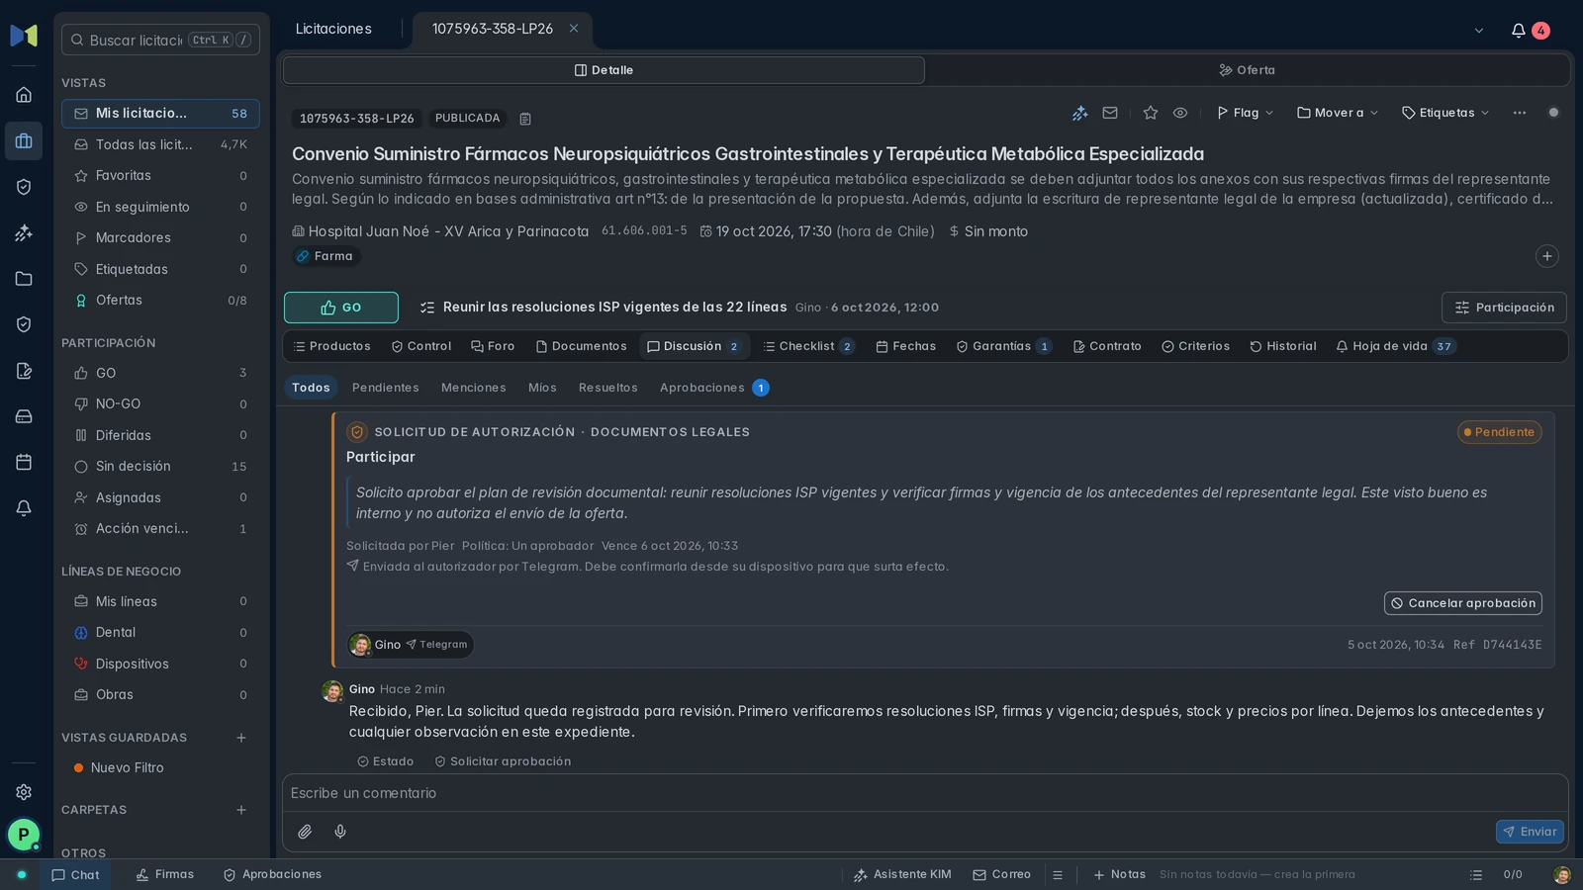The width and height of the screenshot is (1583, 890).
Task: Expand the top bar chevron dropdown
Action: [x=1479, y=31]
